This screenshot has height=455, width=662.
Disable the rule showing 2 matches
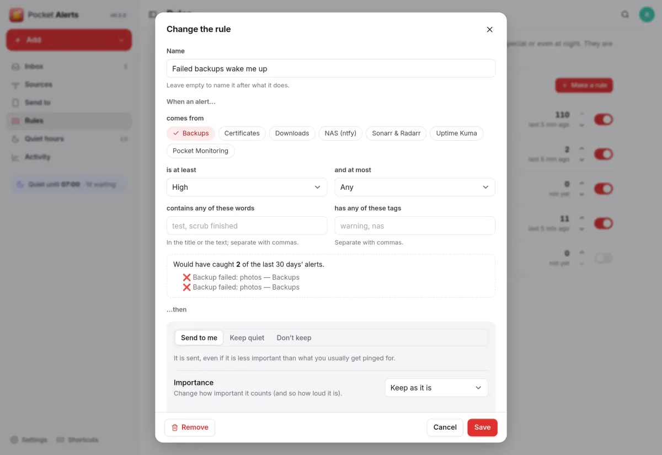604,154
